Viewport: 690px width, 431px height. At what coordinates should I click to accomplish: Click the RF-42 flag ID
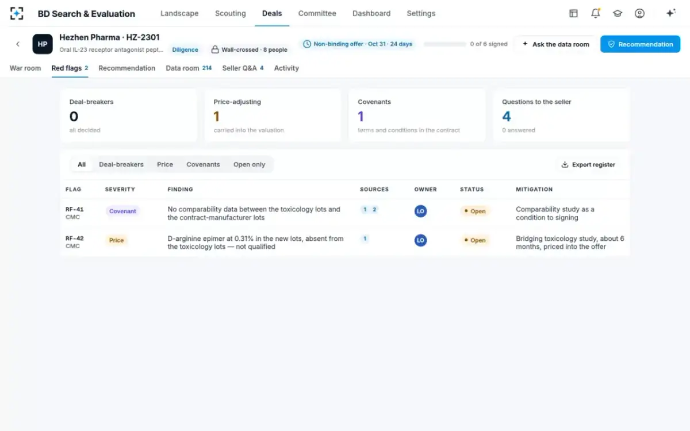74,238
